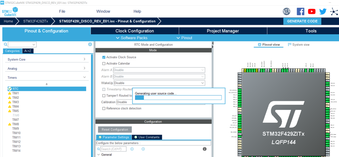Switch to System view

[299, 44]
